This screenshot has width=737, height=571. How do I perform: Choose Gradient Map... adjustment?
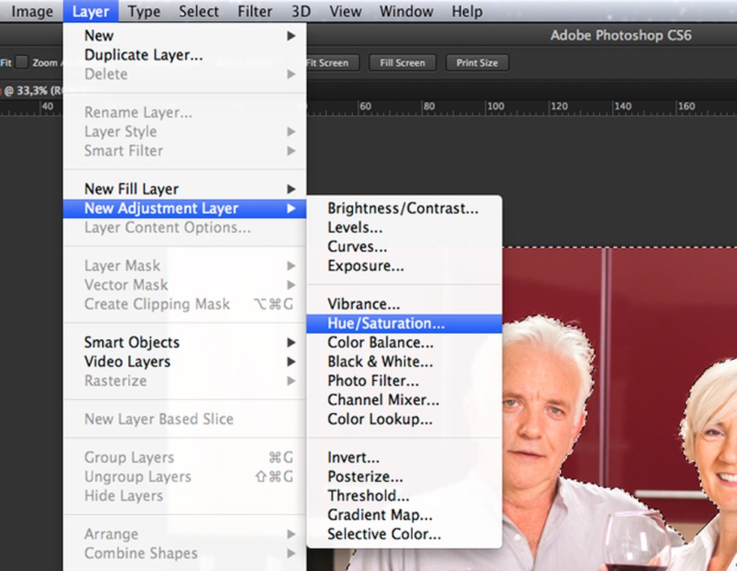click(x=404, y=515)
